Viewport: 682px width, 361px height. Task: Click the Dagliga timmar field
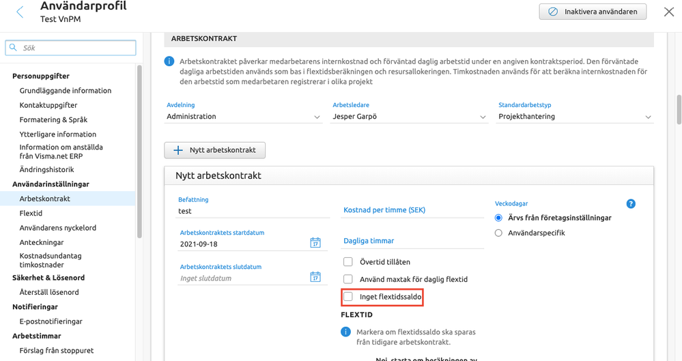pos(412,241)
